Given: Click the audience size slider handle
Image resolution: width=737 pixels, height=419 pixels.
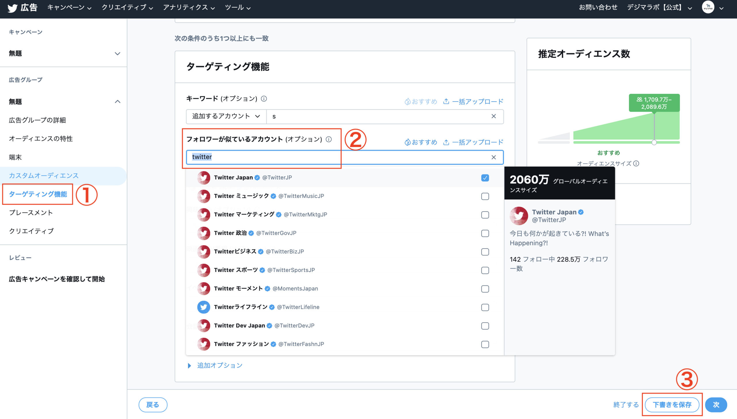Looking at the screenshot, I should coord(654,142).
